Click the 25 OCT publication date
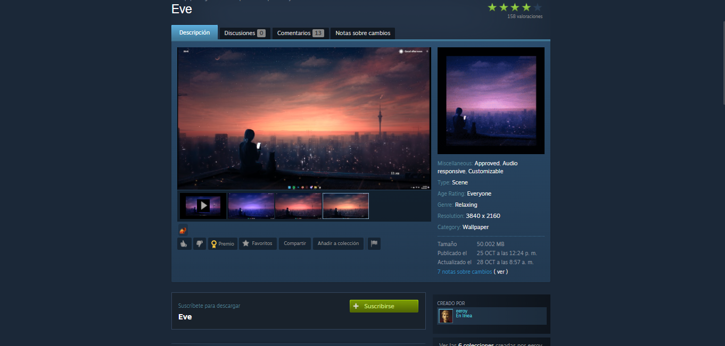725x346 pixels. [x=507, y=253]
